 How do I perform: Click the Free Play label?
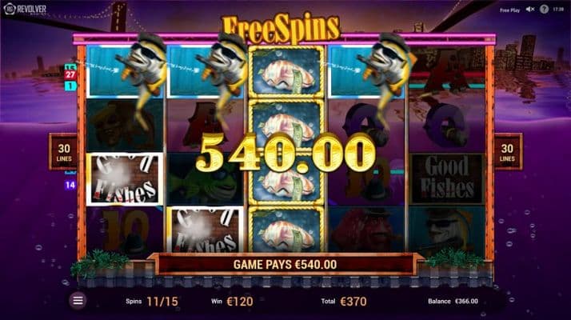[x=509, y=10]
